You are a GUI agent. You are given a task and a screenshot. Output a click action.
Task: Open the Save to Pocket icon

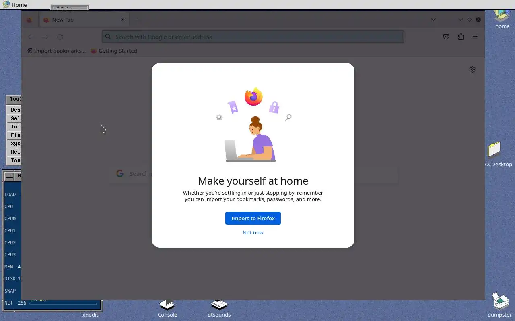click(x=446, y=37)
